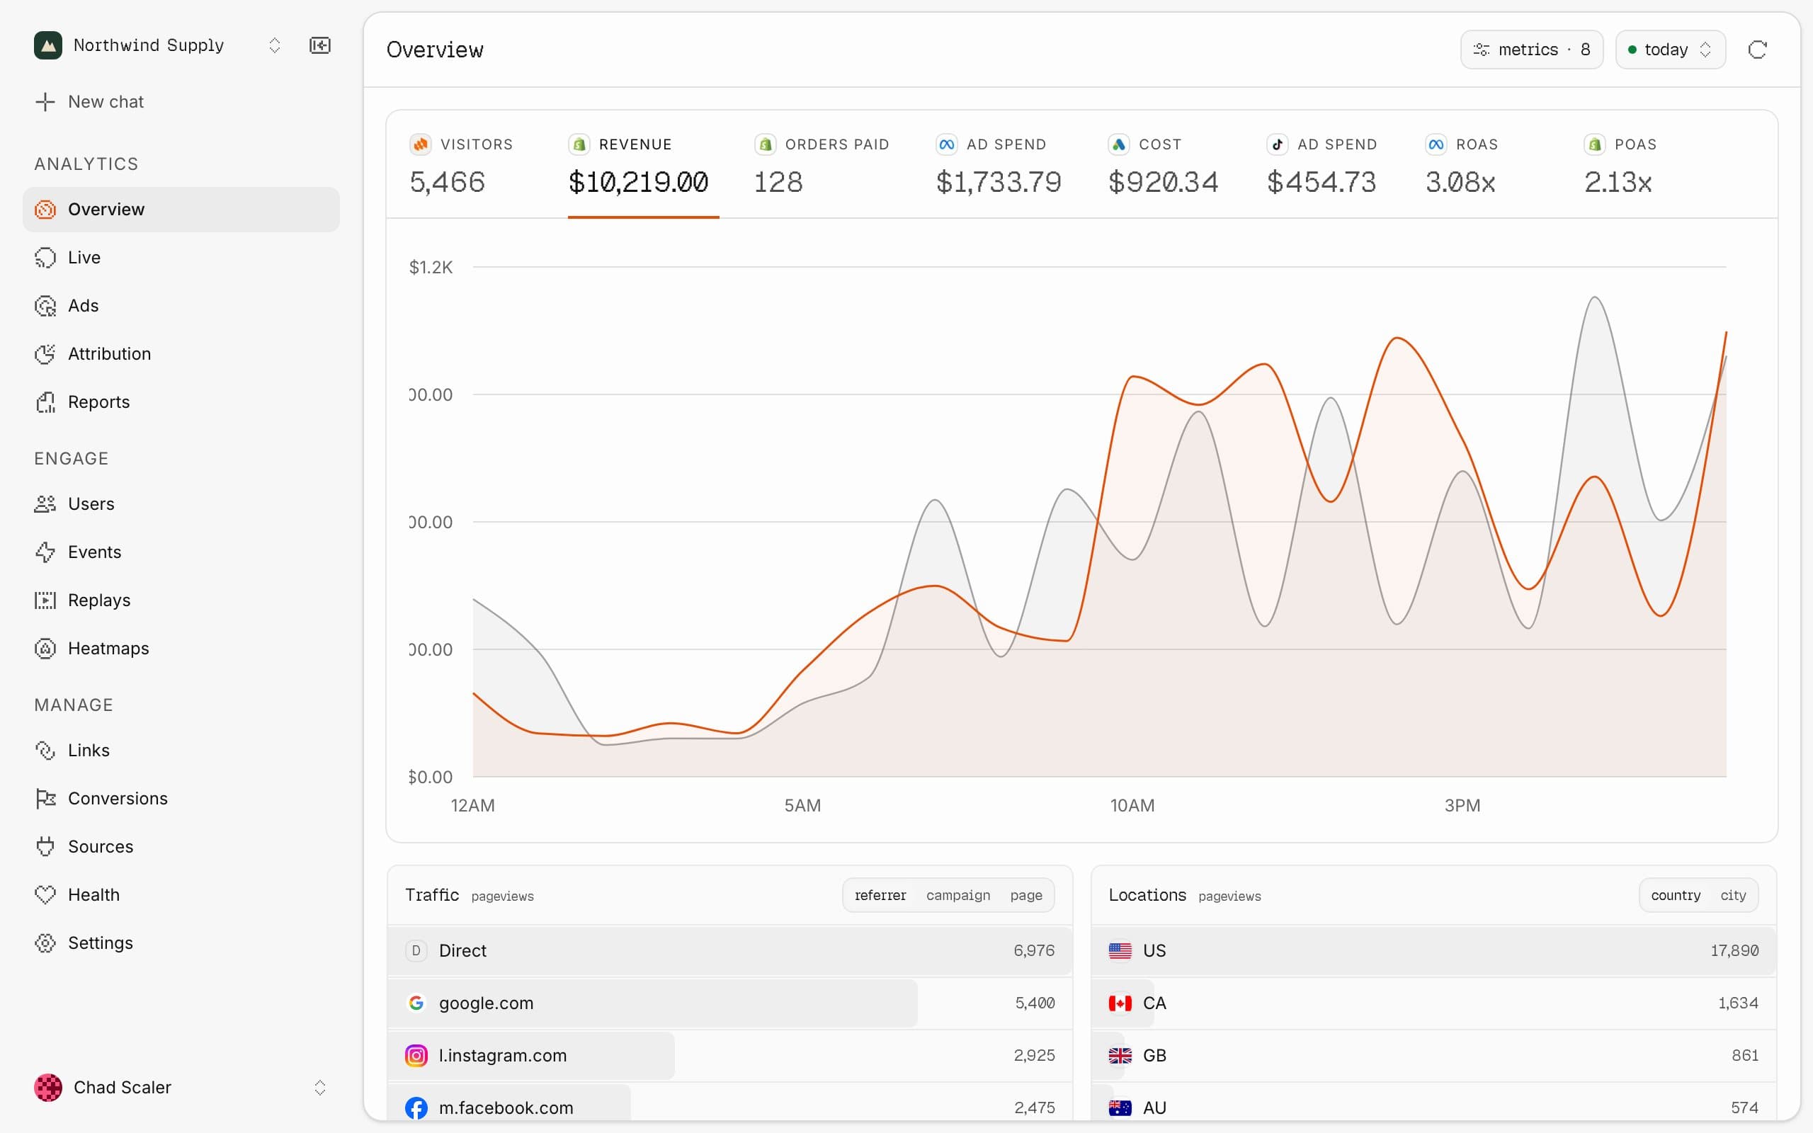
Task: Click the TikTok icon beside Ad Spend
Action: [1278, 144]
